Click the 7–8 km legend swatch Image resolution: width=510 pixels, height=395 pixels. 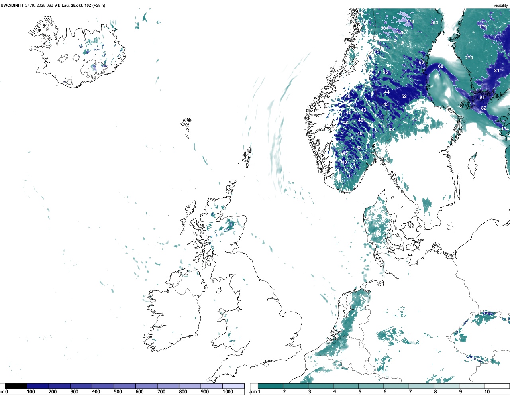point(422,386)
